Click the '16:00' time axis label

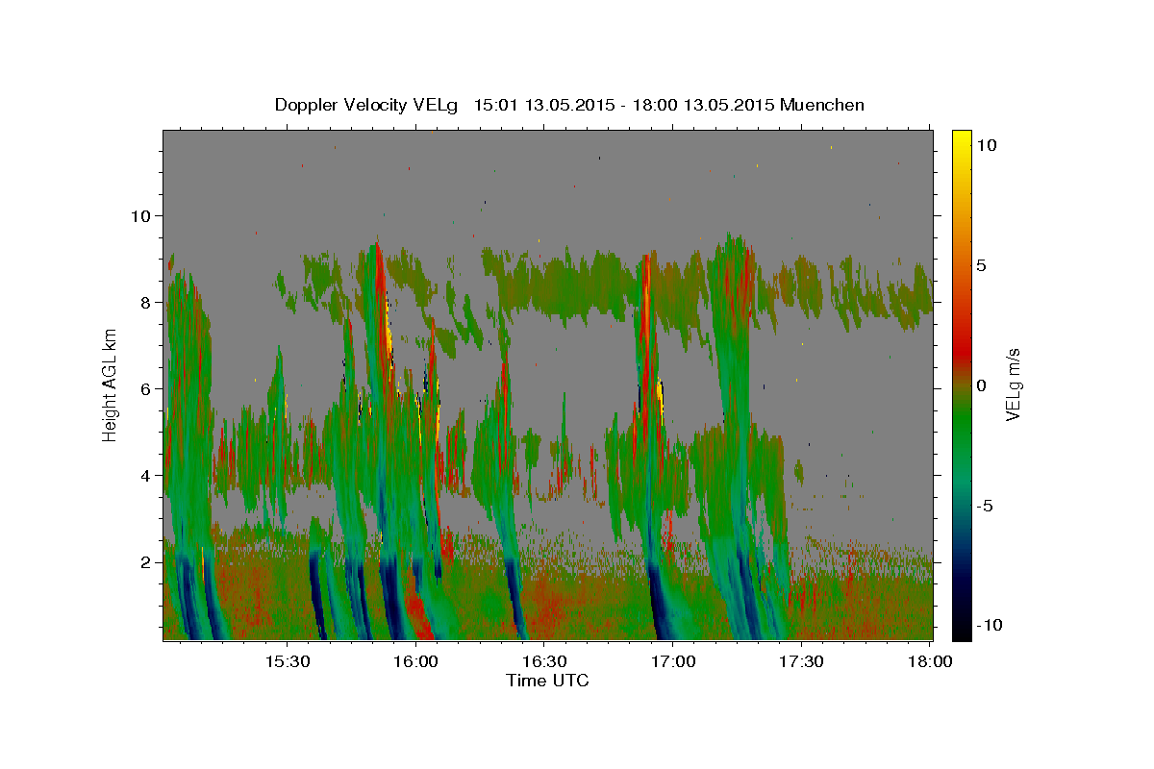[415, 661]
